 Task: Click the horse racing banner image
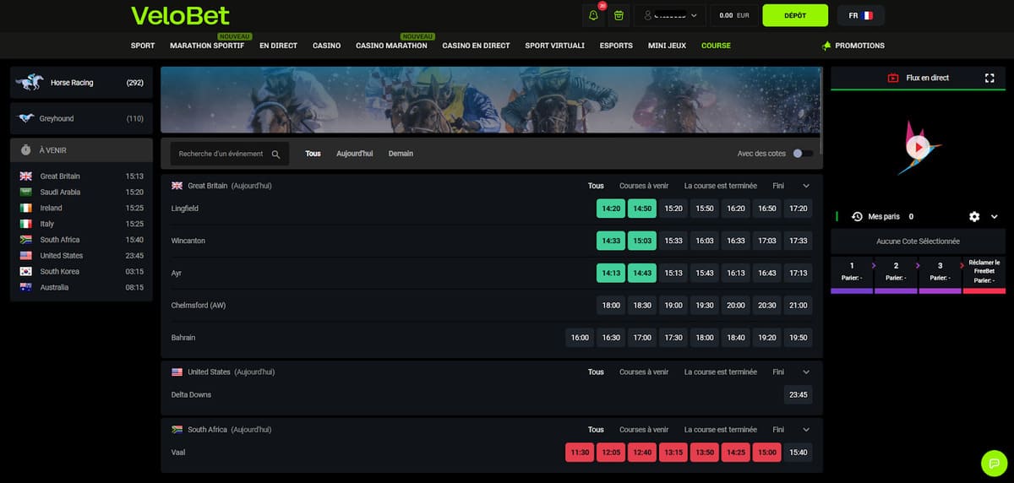click(490, 100)
